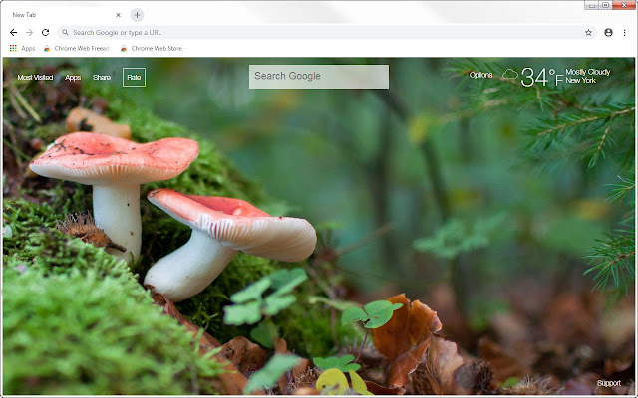This screenshot has width=638, height=398.
Task: Close the New Tab tab
Action: [x=118, y=15]
